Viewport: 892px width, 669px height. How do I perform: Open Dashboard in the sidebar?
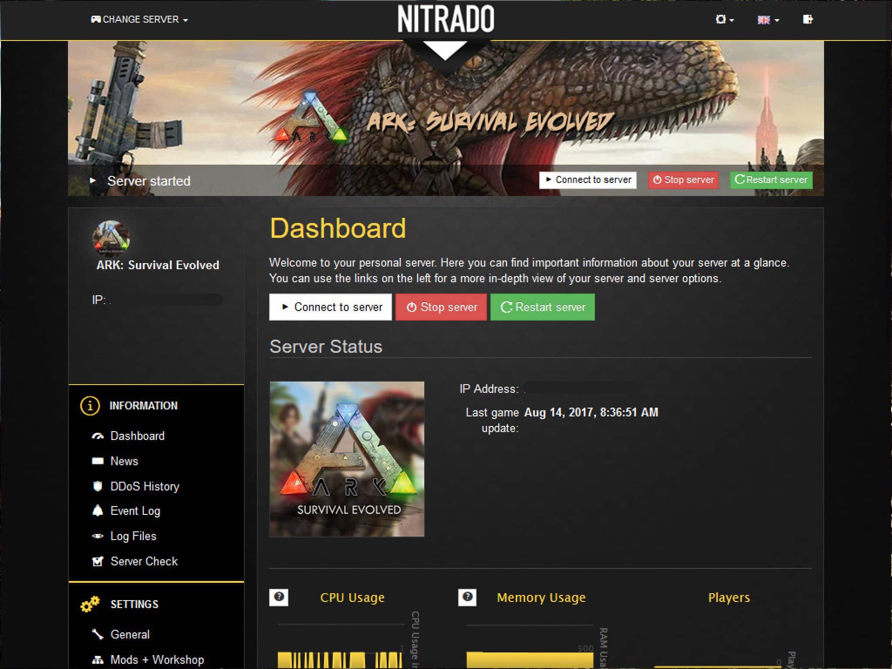(138, 436)
